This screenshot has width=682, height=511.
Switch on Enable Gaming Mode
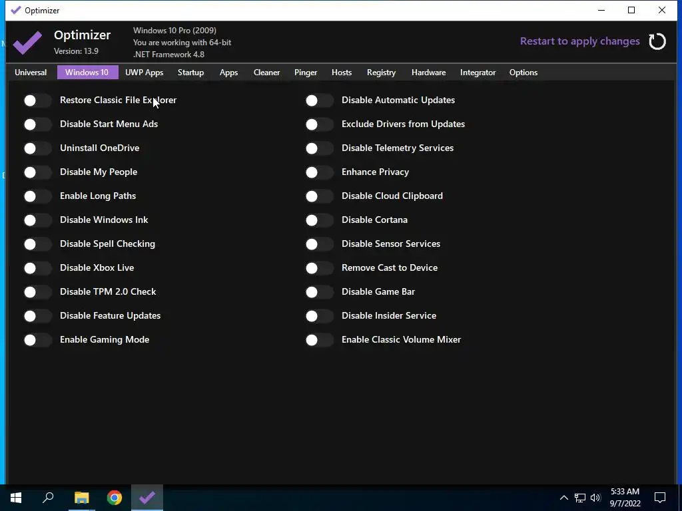pos(37,339)
